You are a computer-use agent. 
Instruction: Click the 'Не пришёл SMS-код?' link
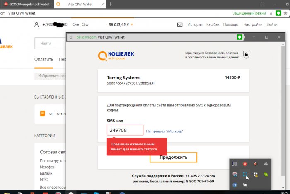point(164,131)
